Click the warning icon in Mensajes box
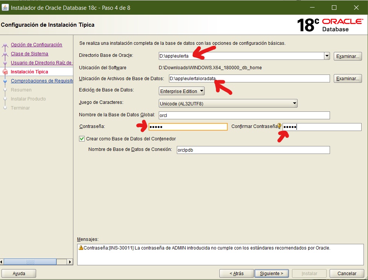The image size is (368, 280). point(81,248)
